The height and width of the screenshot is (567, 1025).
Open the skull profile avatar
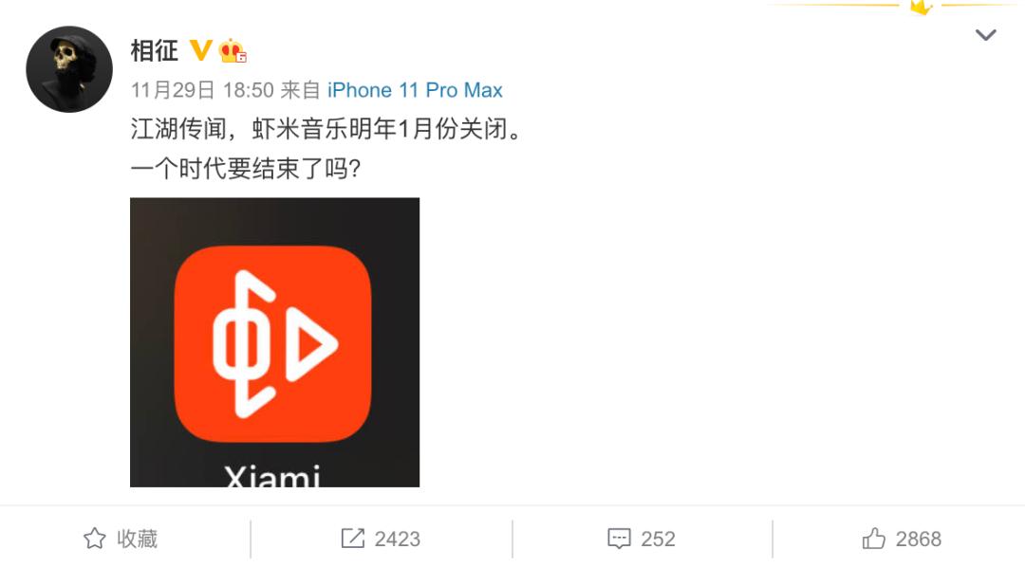click(x=69, y=69)
